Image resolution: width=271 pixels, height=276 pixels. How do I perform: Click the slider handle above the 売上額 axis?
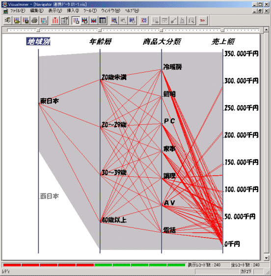222,30
